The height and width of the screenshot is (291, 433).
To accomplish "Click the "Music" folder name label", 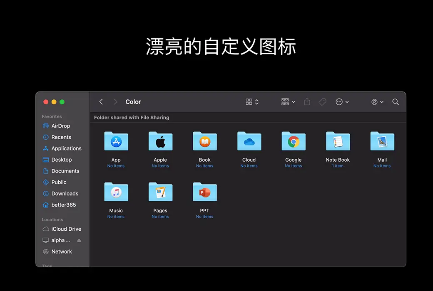I will [116, 210].
